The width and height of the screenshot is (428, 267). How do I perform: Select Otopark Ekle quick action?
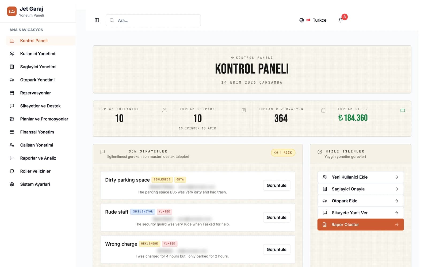pos(360,201)
